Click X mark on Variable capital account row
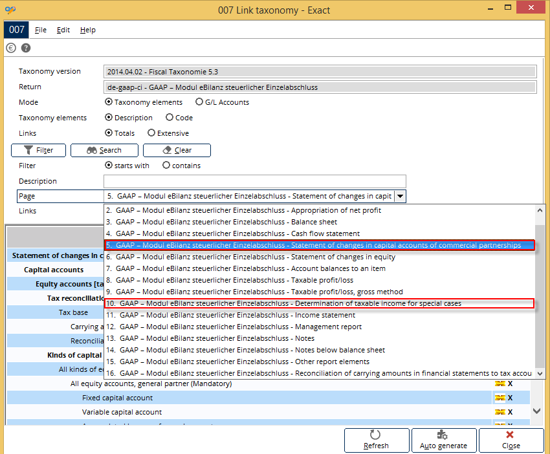This screenshot has width=550, height=454. tap(510, 411)
